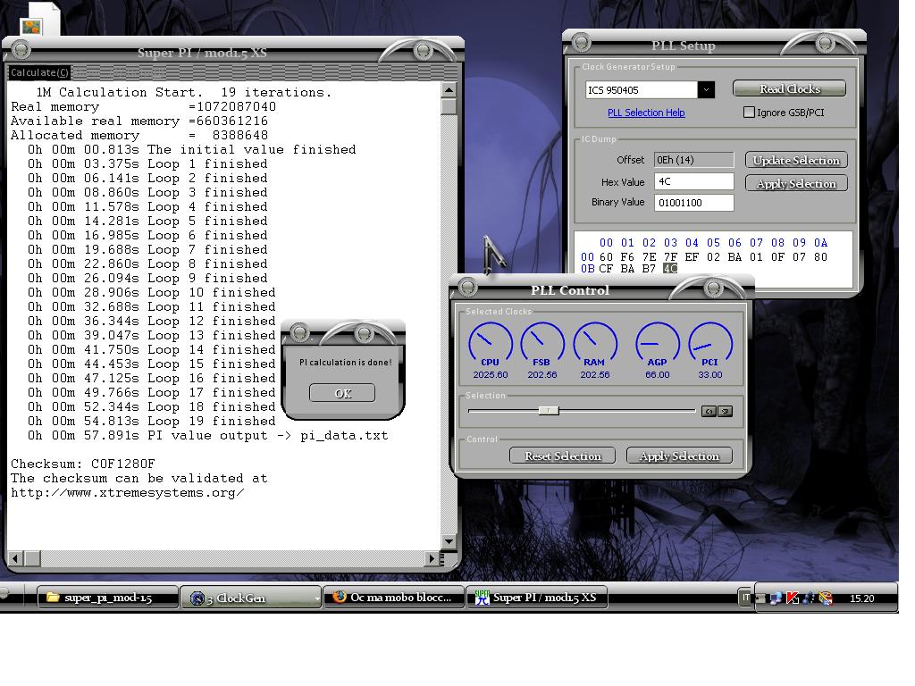Open the PLL Selection Help link

tap(646, 113)
